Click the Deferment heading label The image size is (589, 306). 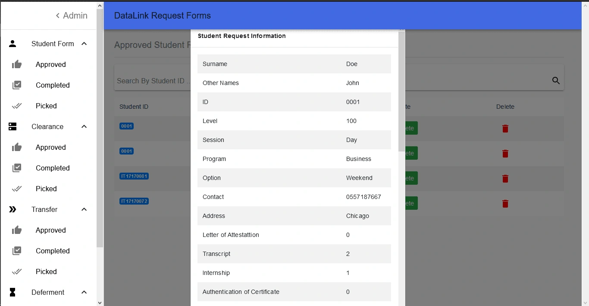click(x=48, y=292)
